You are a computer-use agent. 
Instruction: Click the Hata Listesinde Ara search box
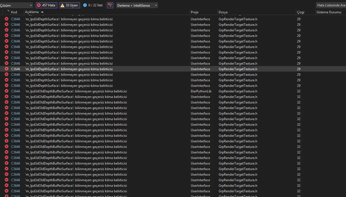point(331,5)
